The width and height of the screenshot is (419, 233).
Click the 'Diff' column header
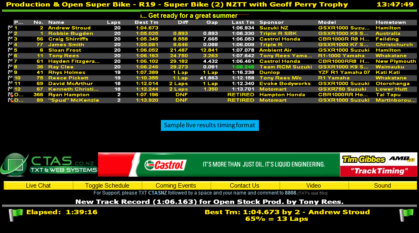(183, 22)
